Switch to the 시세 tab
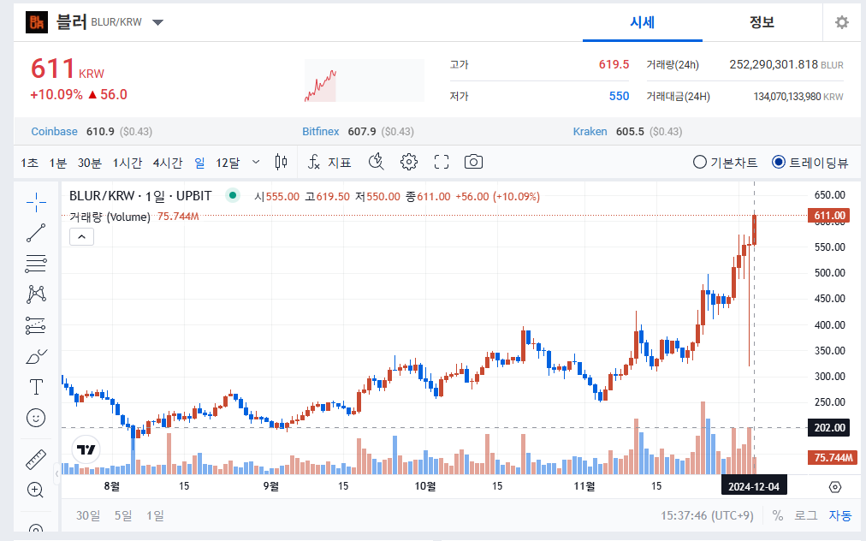 [x=643, y=22]
